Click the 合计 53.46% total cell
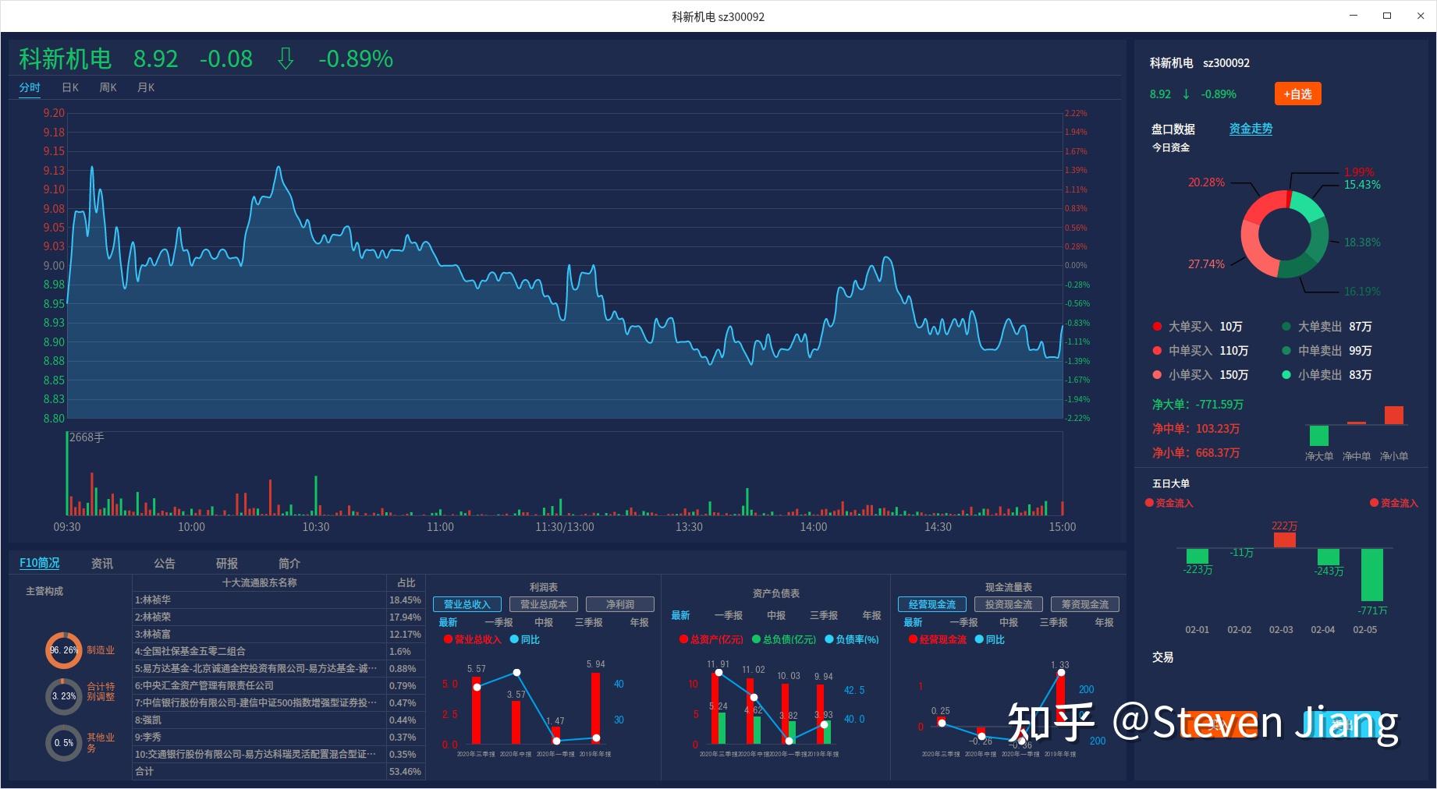The width and height of the screenshot is (1437, 789). click(405, 772)
